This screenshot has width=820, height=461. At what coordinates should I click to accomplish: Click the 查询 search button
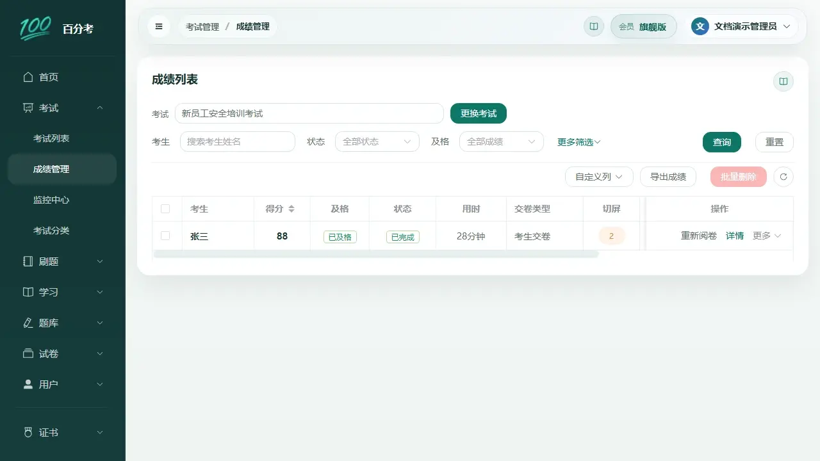722,142
